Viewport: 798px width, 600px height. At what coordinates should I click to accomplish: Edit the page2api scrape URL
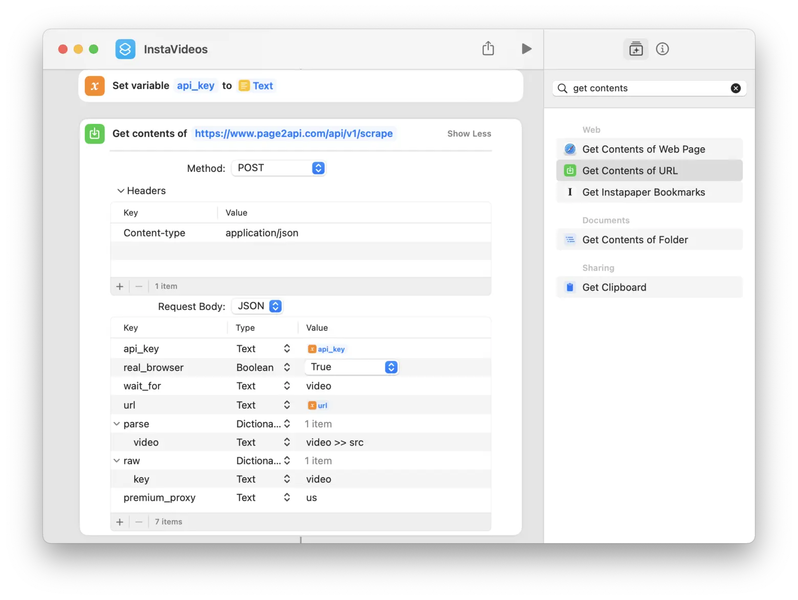point(294,134)
